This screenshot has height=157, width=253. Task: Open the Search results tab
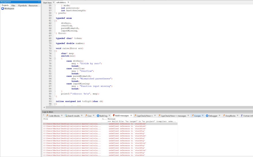[x=74, y=116]
